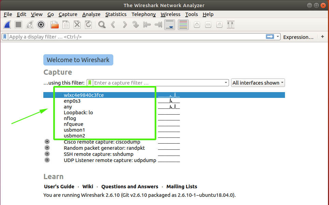Start capturing packets with the shark fin icon
This screenshot has width=329, height=205.
[7, 25]
